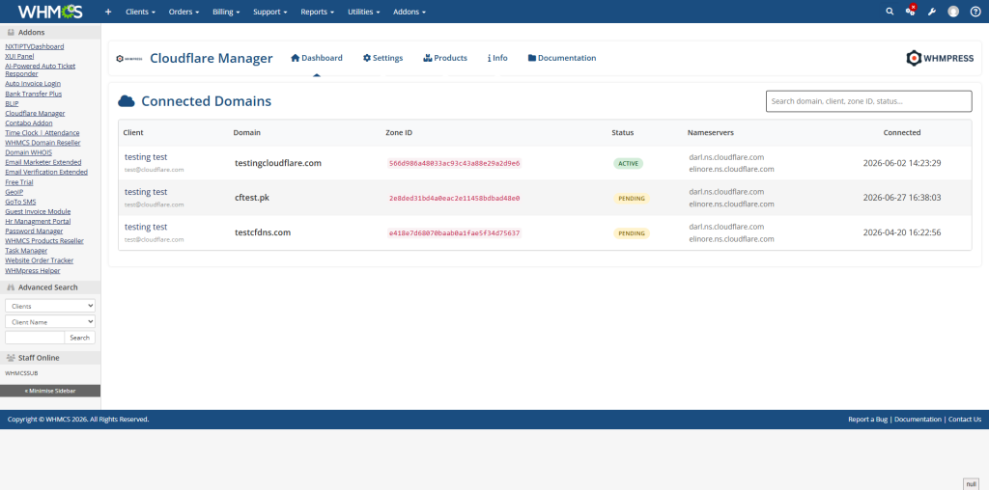
Task: Open the Domain WHOIS link
Action: [x=28, y=152]
